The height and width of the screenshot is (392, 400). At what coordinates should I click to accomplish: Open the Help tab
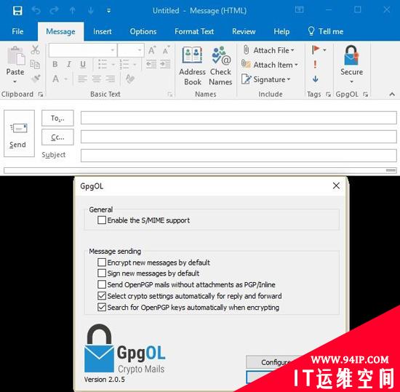tap(281, 31)
